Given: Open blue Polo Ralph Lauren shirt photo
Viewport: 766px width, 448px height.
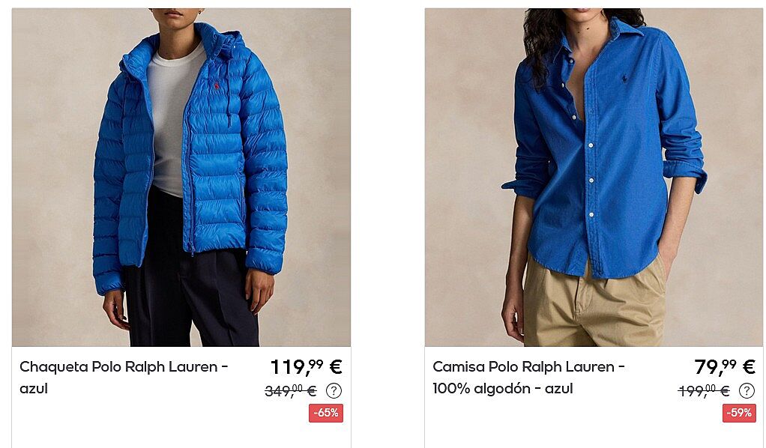Looking at the screenshot, I should [594, 178].
